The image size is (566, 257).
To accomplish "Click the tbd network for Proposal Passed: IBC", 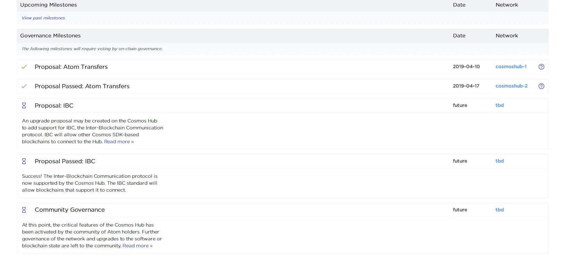I will point(499,161).
